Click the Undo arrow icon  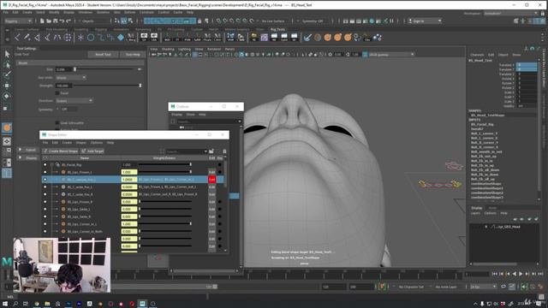(62, 21)
